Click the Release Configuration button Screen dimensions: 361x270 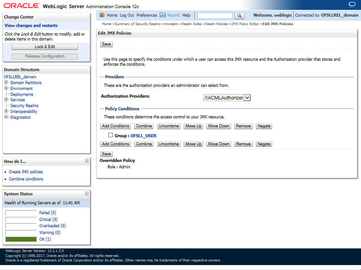pyautogui.click(x=45, y=56)
